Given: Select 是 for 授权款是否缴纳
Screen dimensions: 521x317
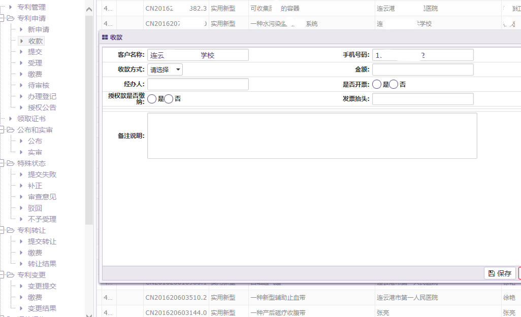Looking at the screenshot, I should point(152,99).
